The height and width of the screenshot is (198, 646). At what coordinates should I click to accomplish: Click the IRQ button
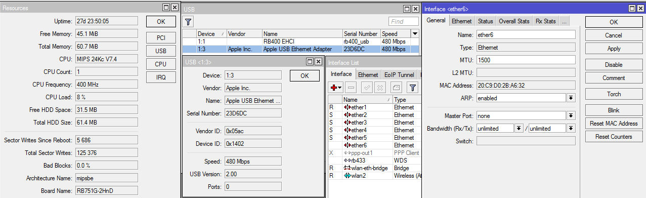point(161,77)
